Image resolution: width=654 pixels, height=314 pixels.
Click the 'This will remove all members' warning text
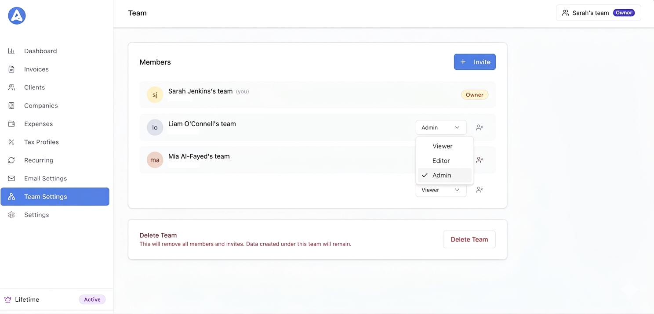pos(245,244)
